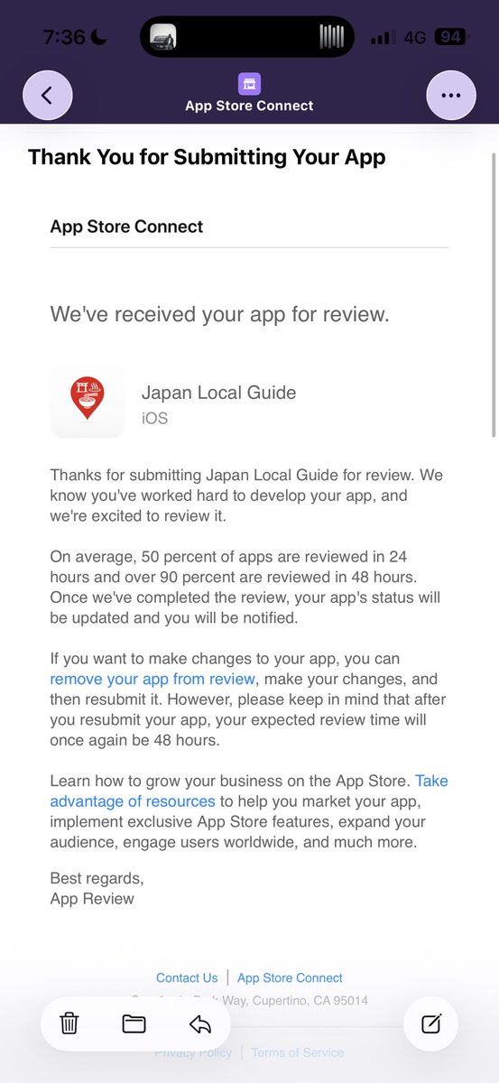The width and height of the screenshot is (499, 1083).
Task: Open the Dynamic Island live activity
Action: [247, 37]
